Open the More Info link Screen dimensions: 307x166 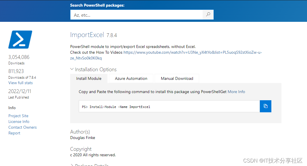[x=236, y=92]
